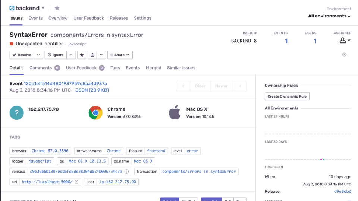358x201 pixels.
Task: Click release info icon
Action: click(x=126, y=172)
